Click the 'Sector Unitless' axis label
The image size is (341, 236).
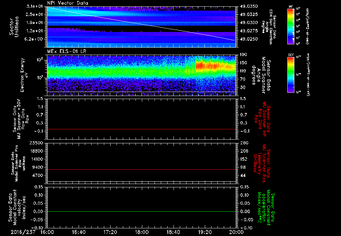[14, 27]
